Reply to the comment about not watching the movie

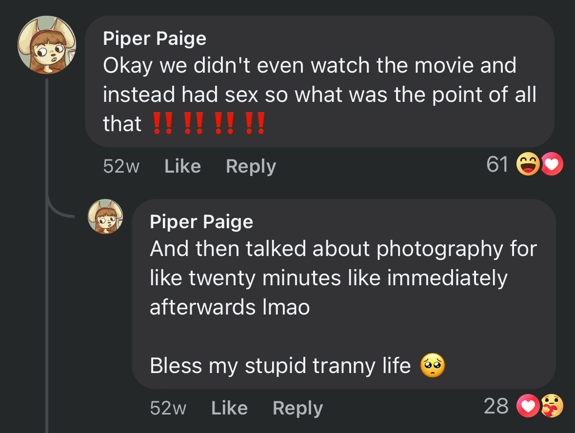point(251,166)
